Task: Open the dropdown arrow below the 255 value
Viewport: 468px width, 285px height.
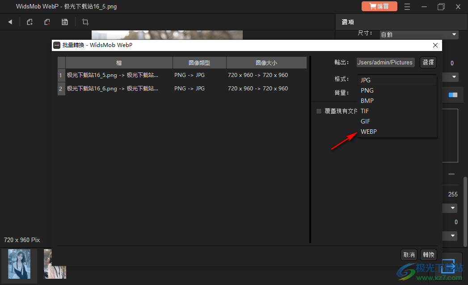Action: [452, 208]
